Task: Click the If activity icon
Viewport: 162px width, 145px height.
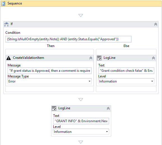Action: coord(6,24)
